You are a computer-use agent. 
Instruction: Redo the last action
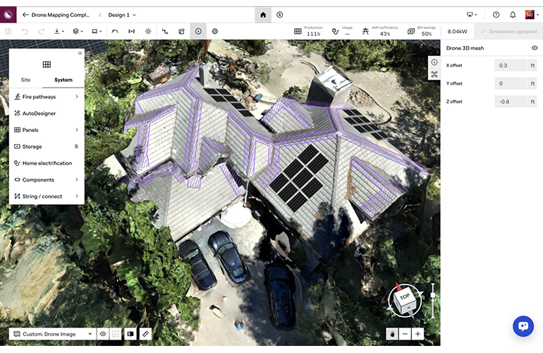point(41,31)
